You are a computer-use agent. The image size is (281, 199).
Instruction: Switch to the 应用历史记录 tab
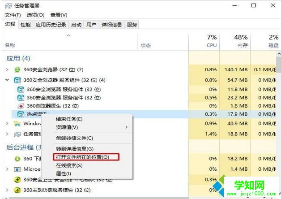[x=51, y=25]
